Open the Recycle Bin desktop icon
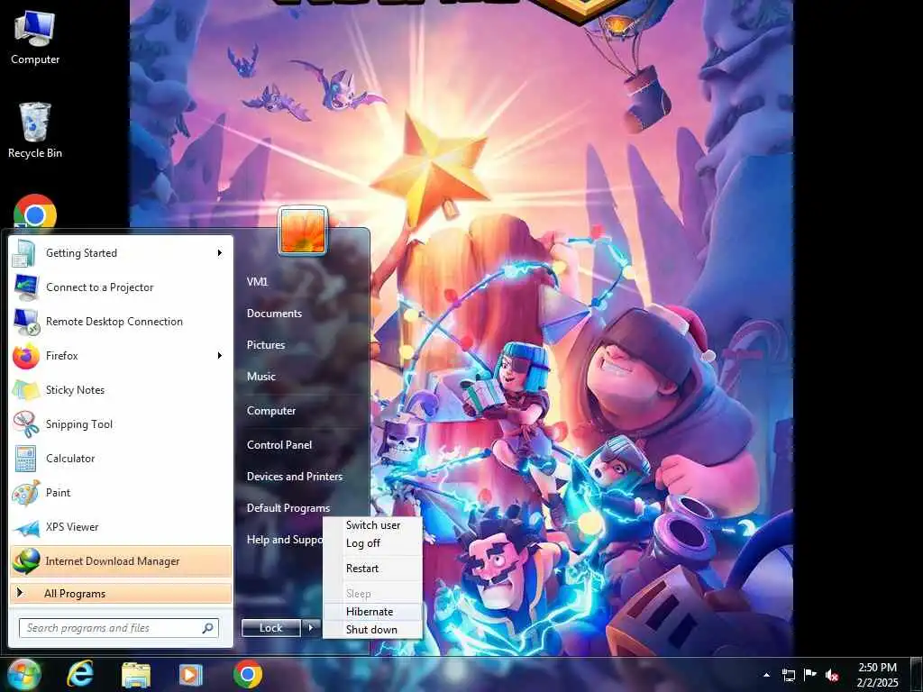 (35, 130)
